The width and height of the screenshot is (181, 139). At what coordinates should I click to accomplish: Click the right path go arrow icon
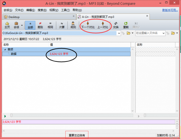168,33
